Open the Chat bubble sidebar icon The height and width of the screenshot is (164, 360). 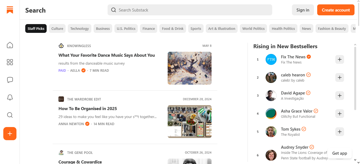(x=10, y=80)
